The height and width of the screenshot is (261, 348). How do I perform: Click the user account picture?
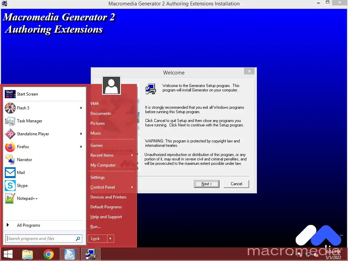111,85
